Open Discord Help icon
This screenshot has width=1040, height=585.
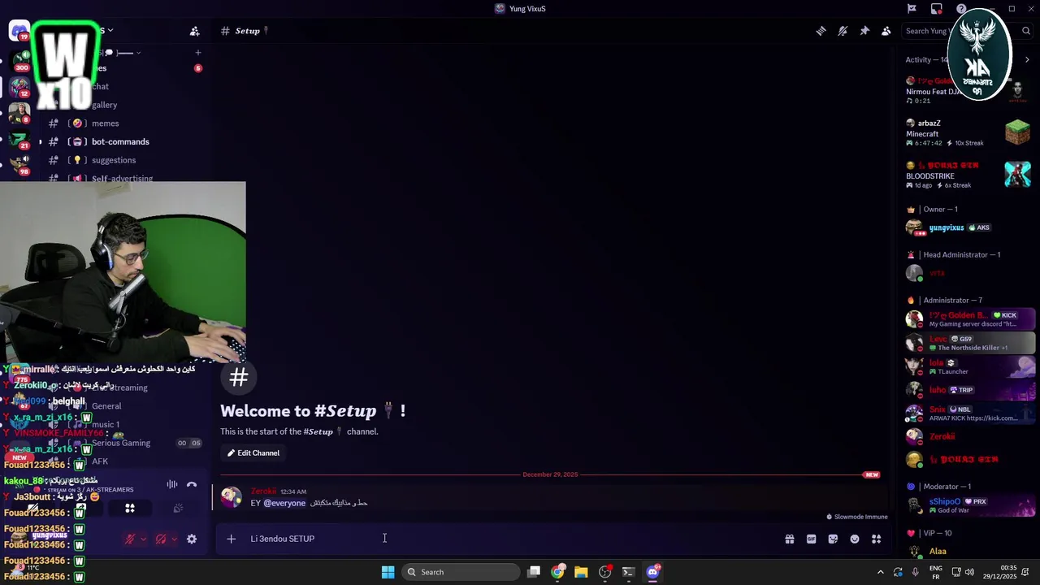[x=961, y=9]
